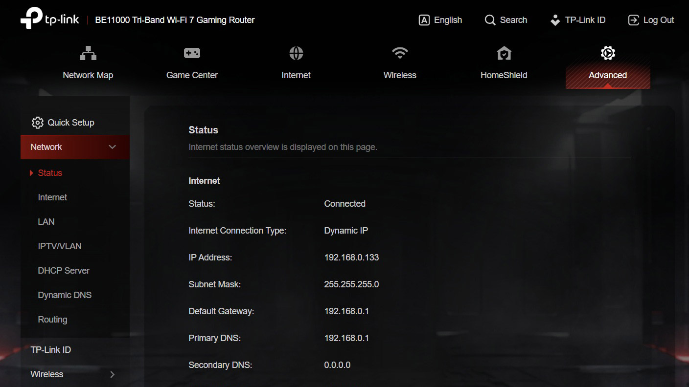This screenshot has height=387, width=689.
Task: Open TP-Link ID in the header
Action: coord(578,20)
